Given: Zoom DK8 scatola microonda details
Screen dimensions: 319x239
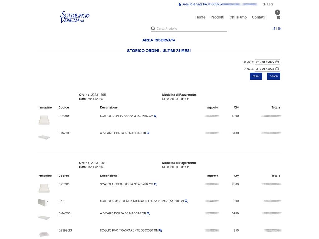Looking at the screenshot, I should [x=186, y=201].
